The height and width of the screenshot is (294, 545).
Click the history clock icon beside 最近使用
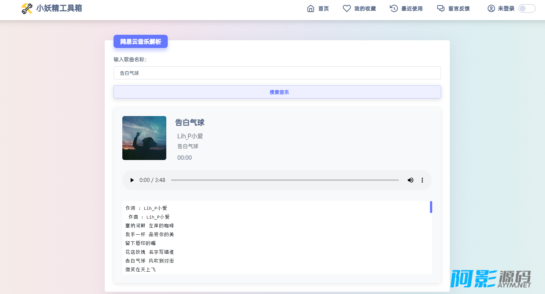tap(394, 8)
